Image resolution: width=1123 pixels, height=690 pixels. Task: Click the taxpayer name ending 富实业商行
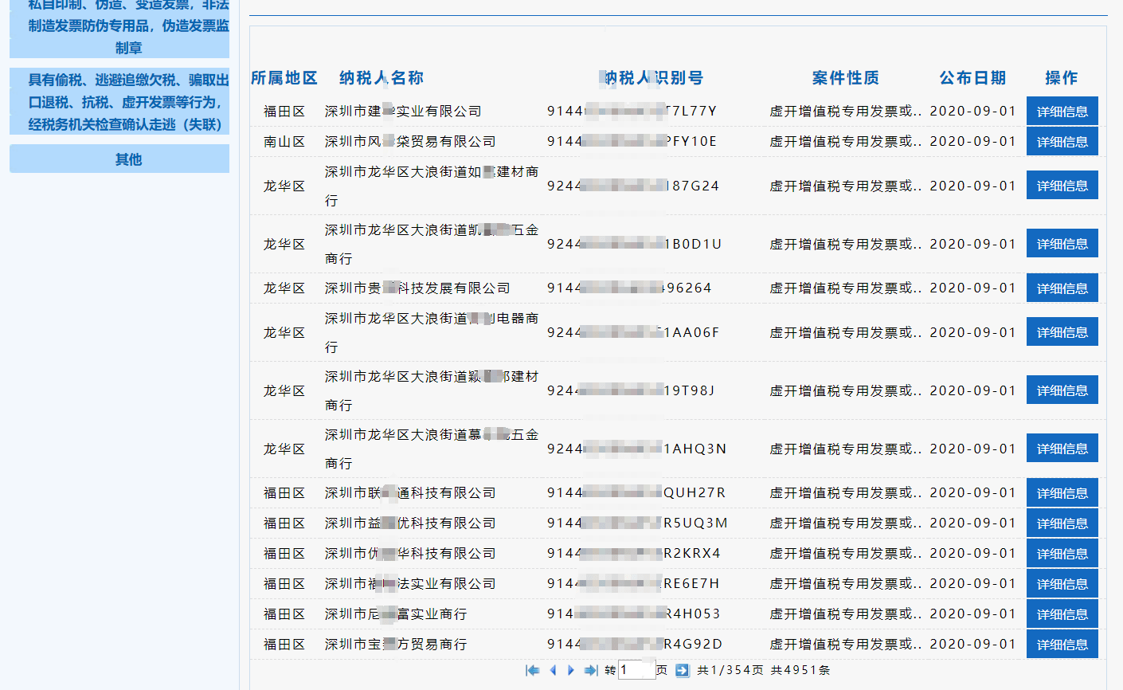pyautogui.click(x=396, y=614)
